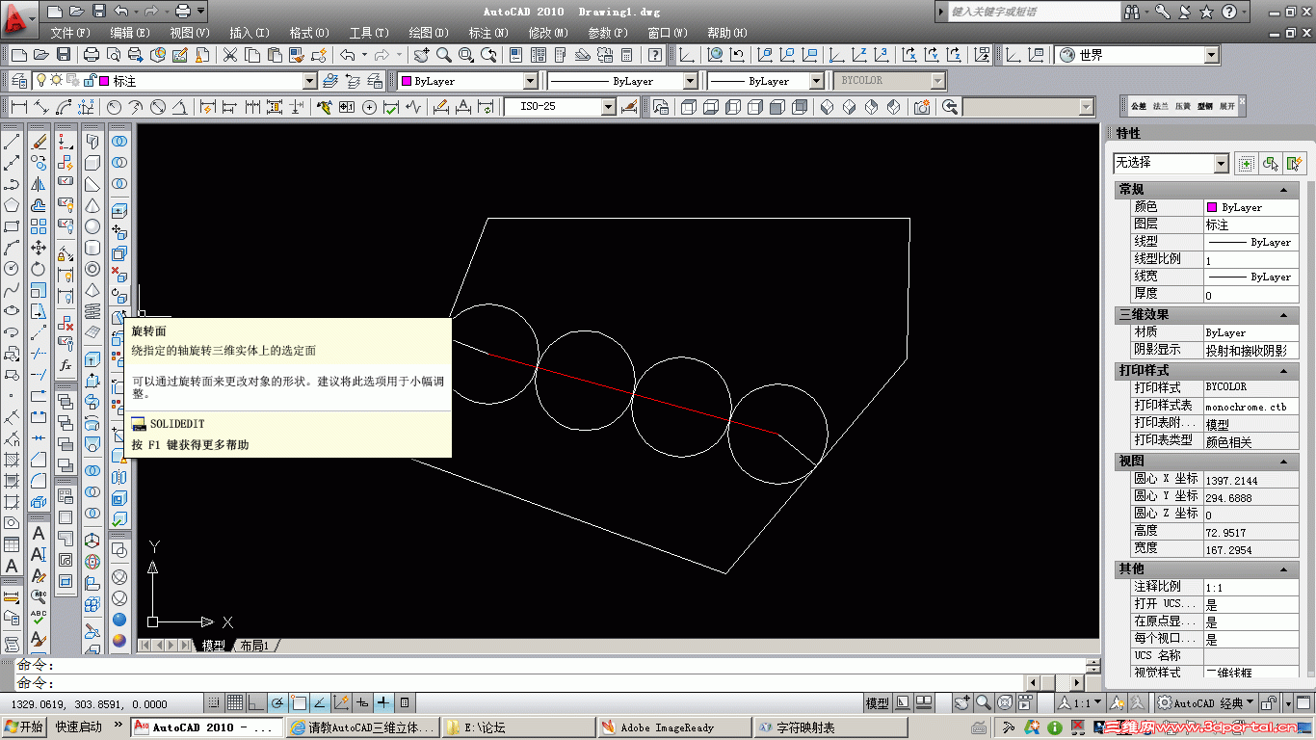The width and height of the screenshot is (1316, 740).
Task: Open the Layer Properties Manager icon
Action: tap(17, 81)
